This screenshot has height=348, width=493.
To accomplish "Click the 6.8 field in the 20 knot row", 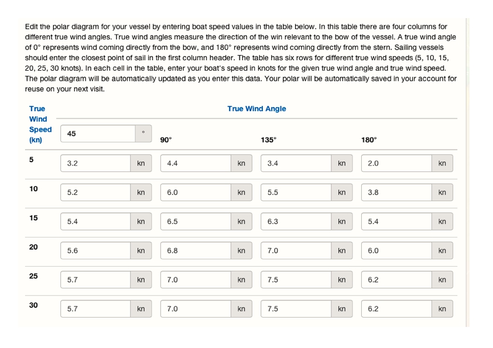I will click(196, 250).
